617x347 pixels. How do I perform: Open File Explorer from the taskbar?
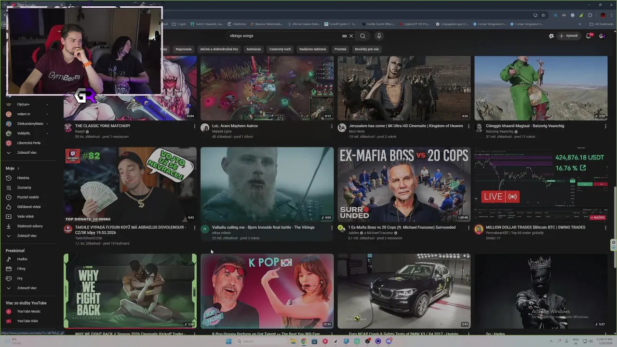point(293,341)
